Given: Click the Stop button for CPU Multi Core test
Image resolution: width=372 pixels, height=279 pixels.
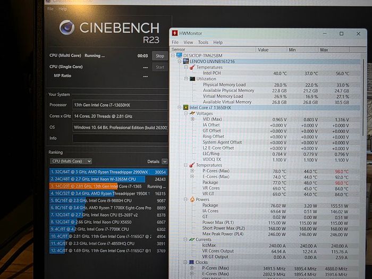Looking at the screenshot, I should (159, 56).
